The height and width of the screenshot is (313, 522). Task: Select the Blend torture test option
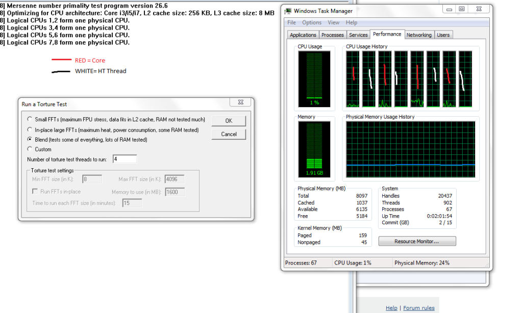[30, 139]
